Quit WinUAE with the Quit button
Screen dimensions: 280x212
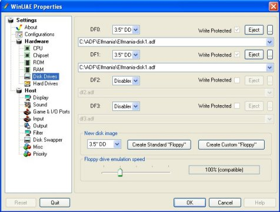tap(55, 203)
